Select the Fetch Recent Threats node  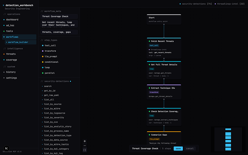coord(164,48)
